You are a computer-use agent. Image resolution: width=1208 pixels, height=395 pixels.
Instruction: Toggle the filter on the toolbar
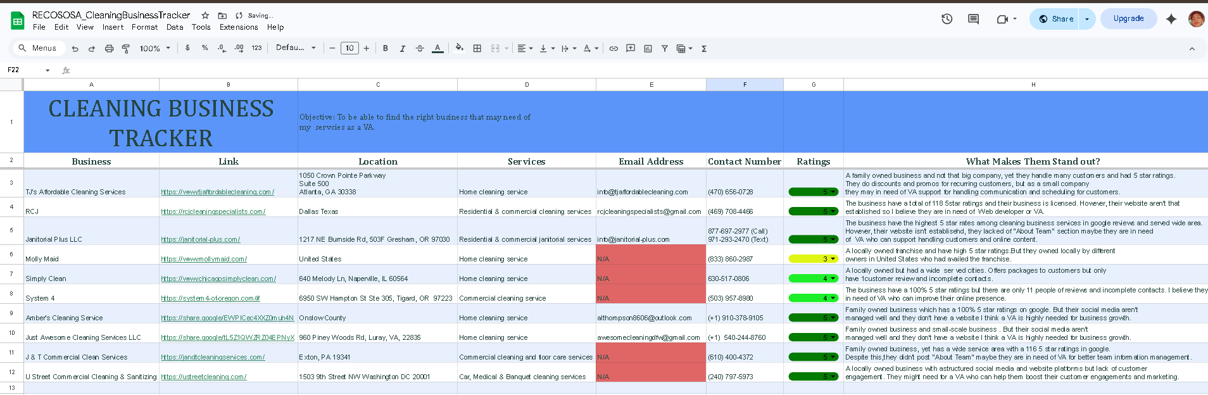(x=665, y=48)
